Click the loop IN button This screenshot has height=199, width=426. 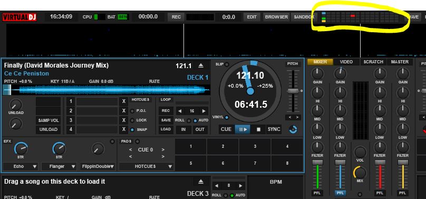pos(183,129)
